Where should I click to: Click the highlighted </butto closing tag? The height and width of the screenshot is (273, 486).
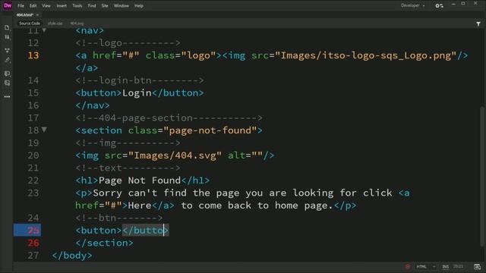point(145,231)
